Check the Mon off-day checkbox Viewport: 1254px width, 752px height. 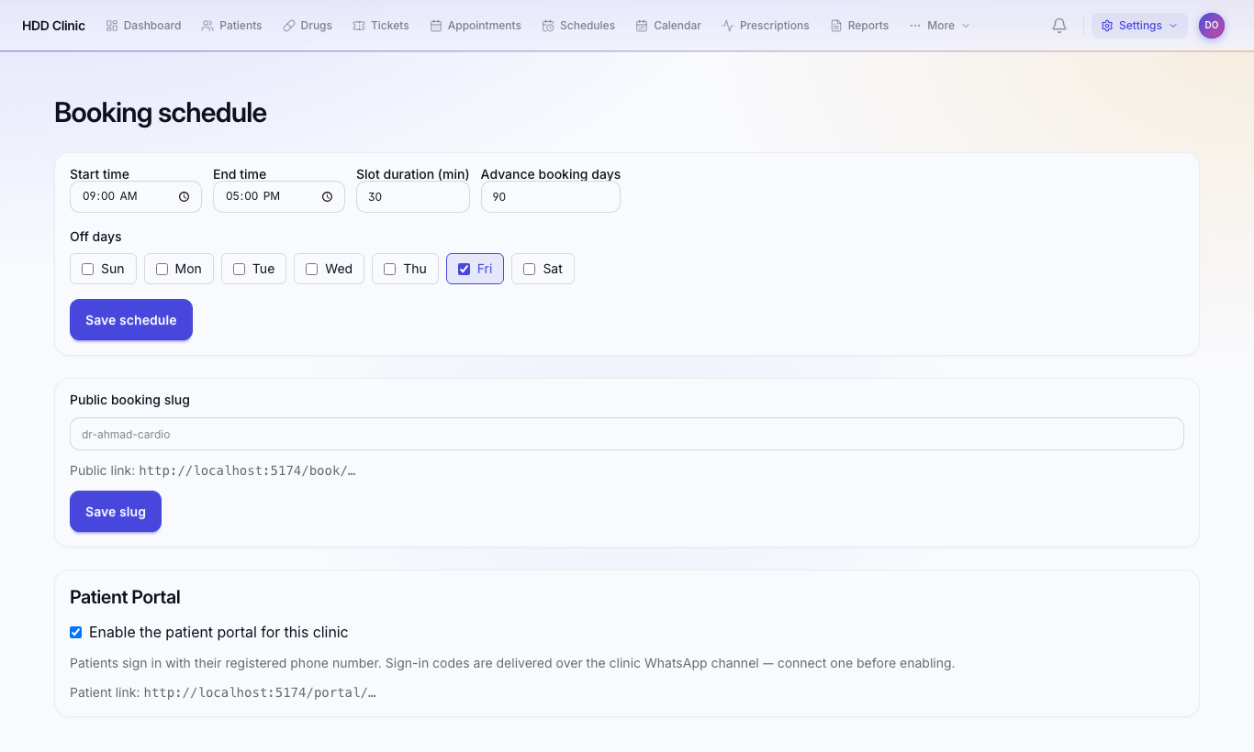pyautogui.click(x=162, y=269)
